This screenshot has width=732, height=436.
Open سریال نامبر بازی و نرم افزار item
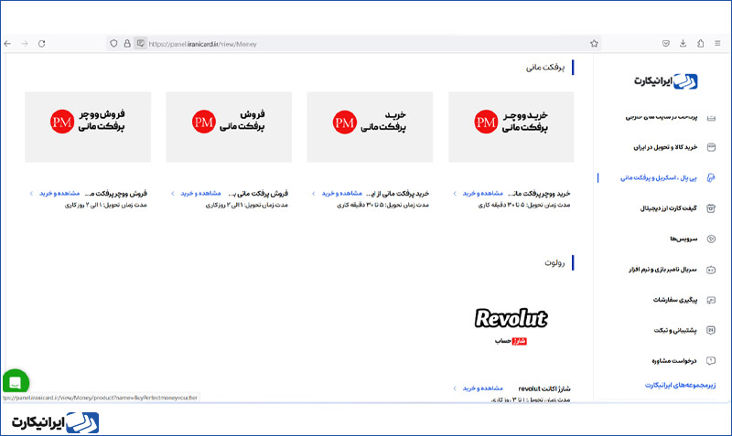(662, 270)
